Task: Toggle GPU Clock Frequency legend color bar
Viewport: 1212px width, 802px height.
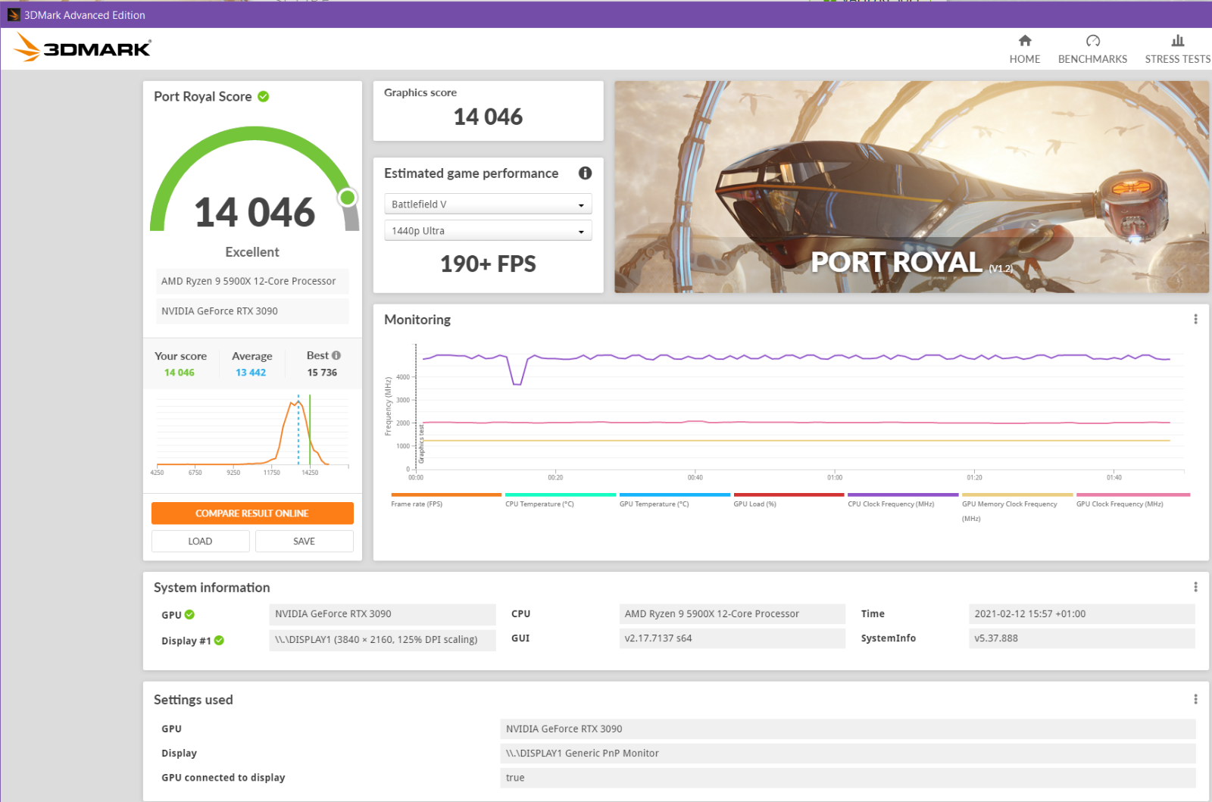Action: click(x=1133, y=495)
